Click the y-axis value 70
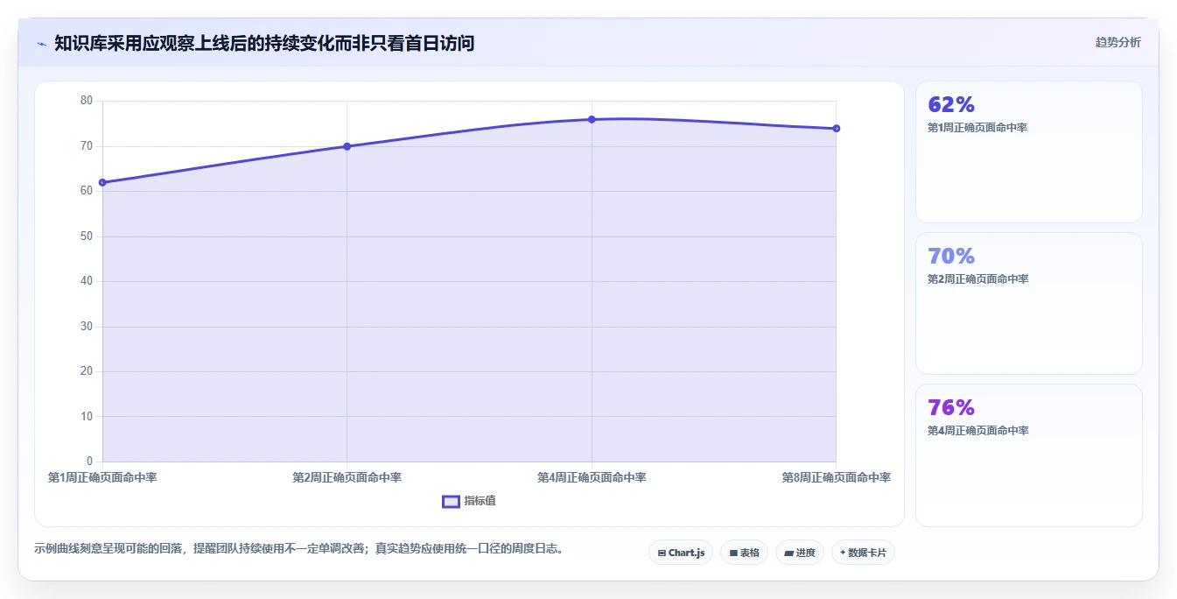Viewport: 1177px width, 599px height. click(x=86, y=145)
